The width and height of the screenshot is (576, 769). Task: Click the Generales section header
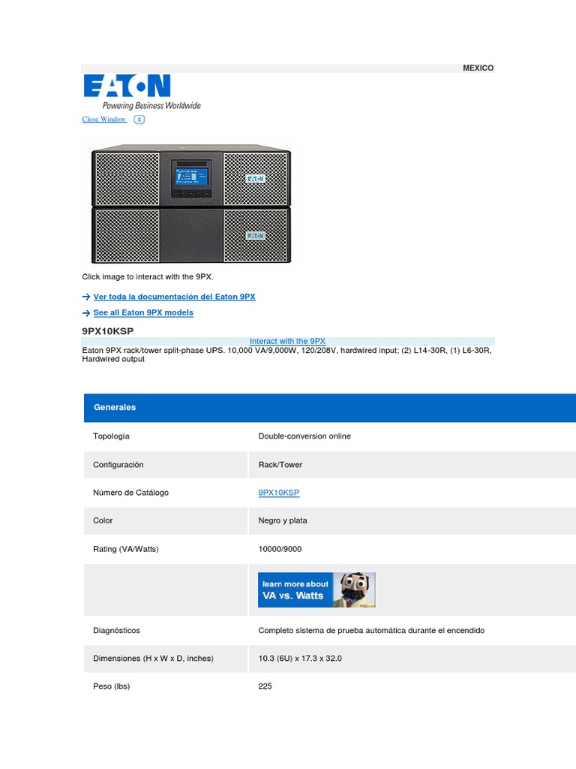(330, 408)
